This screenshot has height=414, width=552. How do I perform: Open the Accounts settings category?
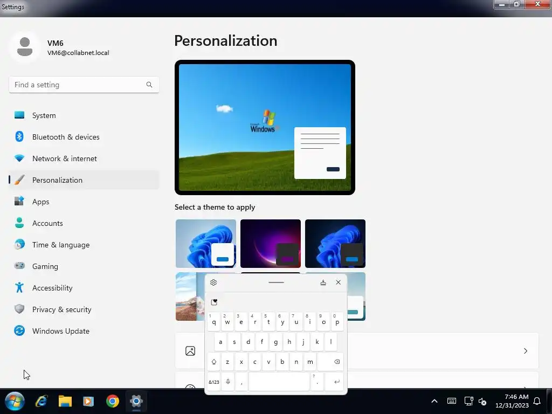pyautogui.click(x=84, y=223)
